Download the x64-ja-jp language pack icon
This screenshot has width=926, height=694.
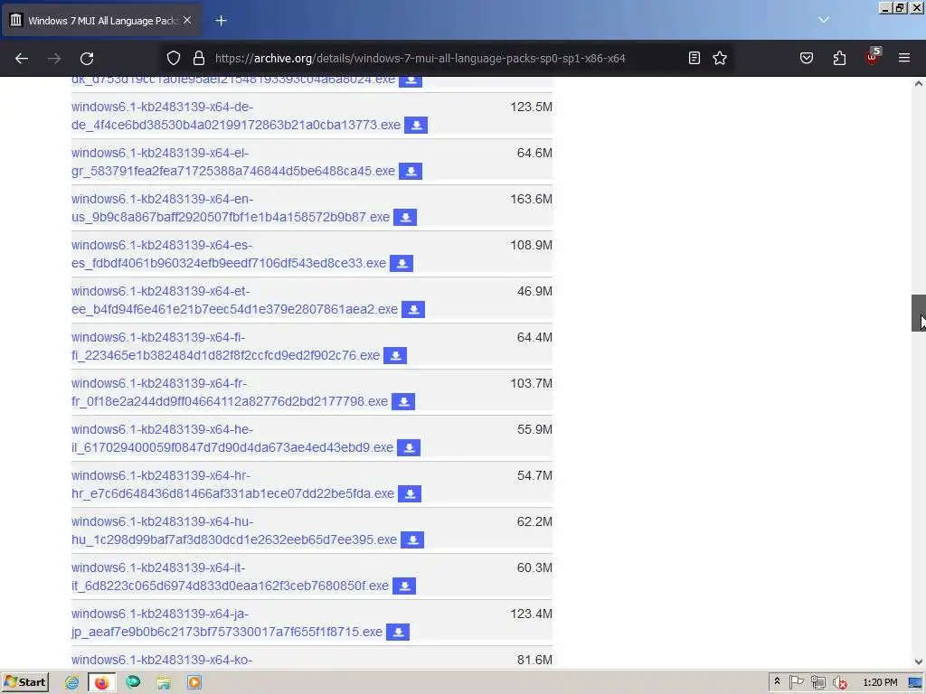click(x=398, y=632)
